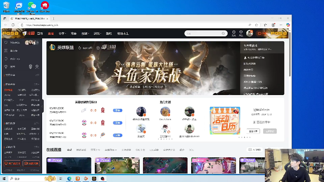
Task: Click the 斗鱼家族战 banner image
Action: (143, 68)
